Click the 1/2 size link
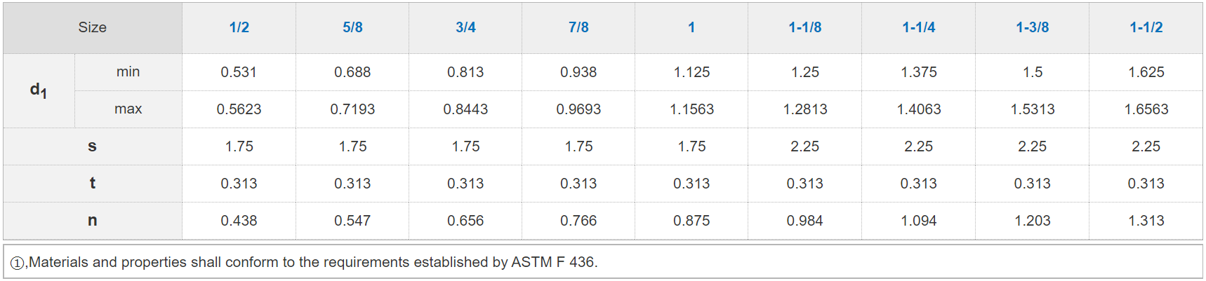Image resolution: width=1206 pixels, height=281 pixels. tap(239, 27)
